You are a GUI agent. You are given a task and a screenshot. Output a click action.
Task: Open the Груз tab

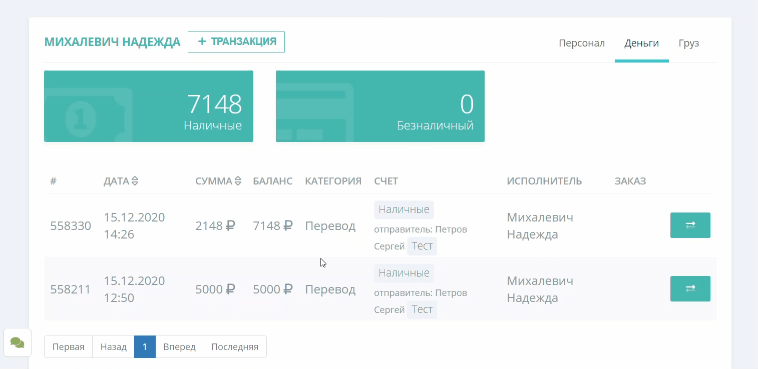689,43
